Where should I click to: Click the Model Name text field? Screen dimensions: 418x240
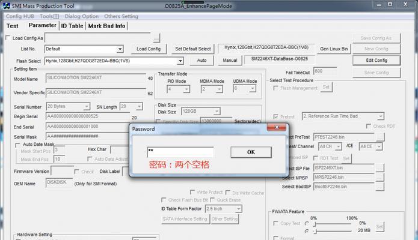[x=96, y=78]
